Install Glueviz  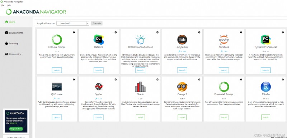pyautogui.click(x=140, y=117)
